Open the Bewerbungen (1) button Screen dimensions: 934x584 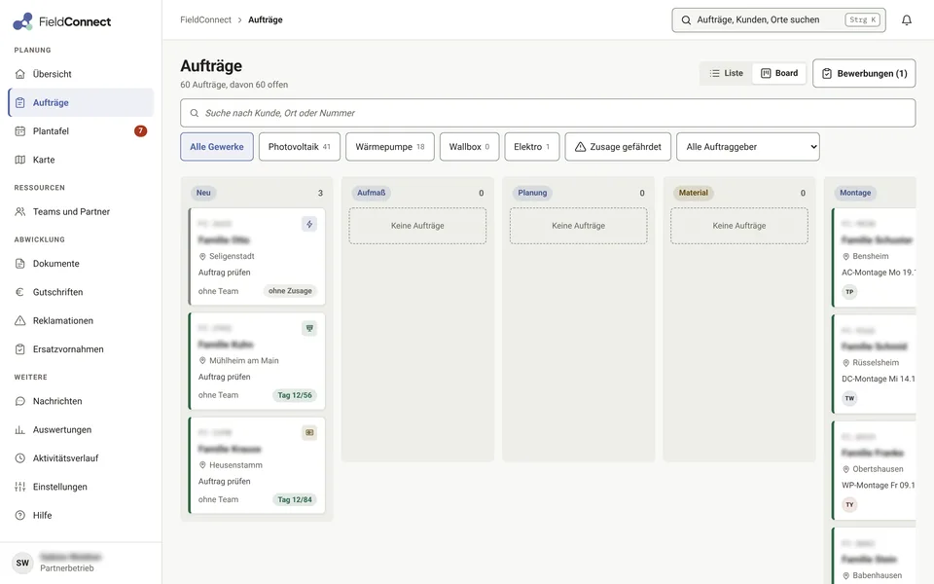[864, 73]
